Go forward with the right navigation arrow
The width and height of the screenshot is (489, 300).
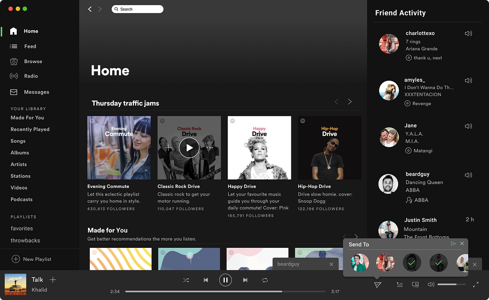pos(100,9)
